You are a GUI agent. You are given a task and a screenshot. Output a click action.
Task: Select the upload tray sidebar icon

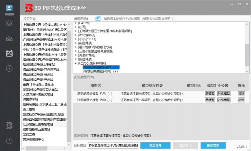[x=9, y=38]
